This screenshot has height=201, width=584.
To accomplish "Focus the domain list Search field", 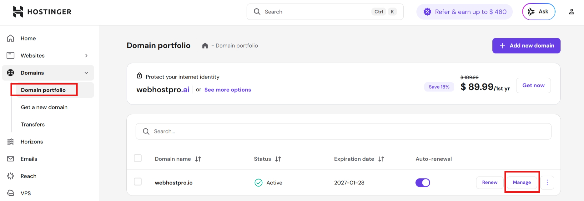I will point(343,131).
